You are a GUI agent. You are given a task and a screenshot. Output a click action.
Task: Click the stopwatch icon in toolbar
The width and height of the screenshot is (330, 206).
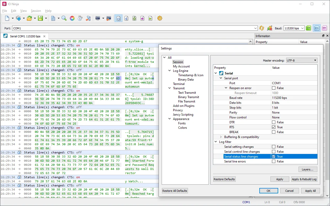point(80,18)
